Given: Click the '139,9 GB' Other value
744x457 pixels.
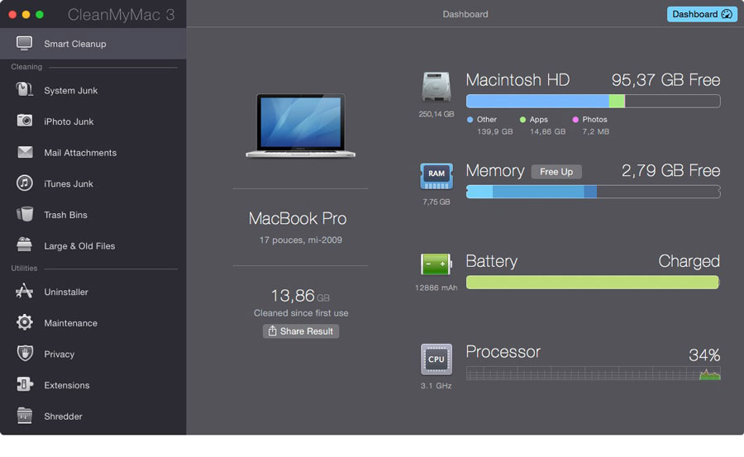Looking at the screenshot, I should point(495,131).
